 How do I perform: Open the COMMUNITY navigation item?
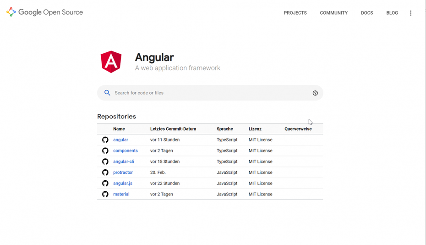coord(333,13)
